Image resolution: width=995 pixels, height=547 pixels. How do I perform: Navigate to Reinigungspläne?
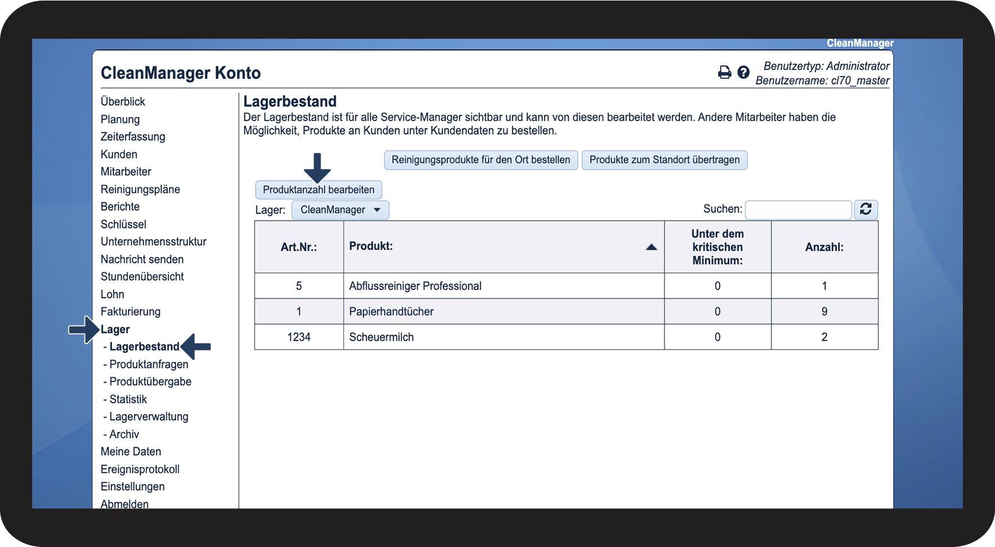pos(140,189)
